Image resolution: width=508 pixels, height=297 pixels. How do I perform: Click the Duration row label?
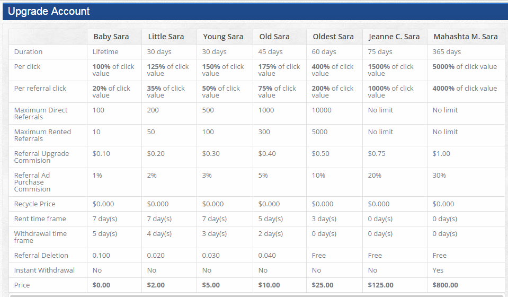pos(28,52)
